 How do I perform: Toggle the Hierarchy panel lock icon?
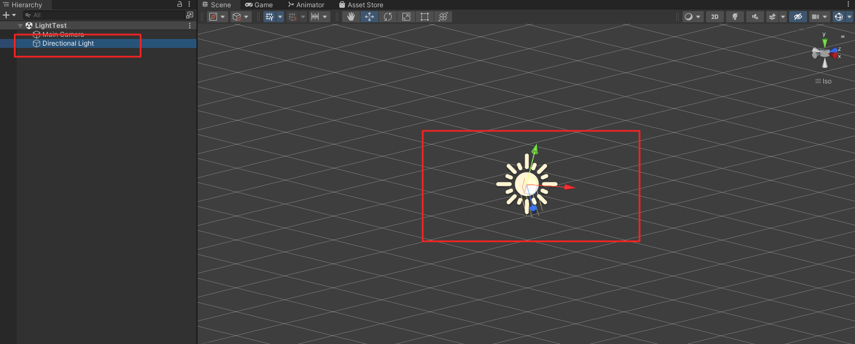[180, 4]
